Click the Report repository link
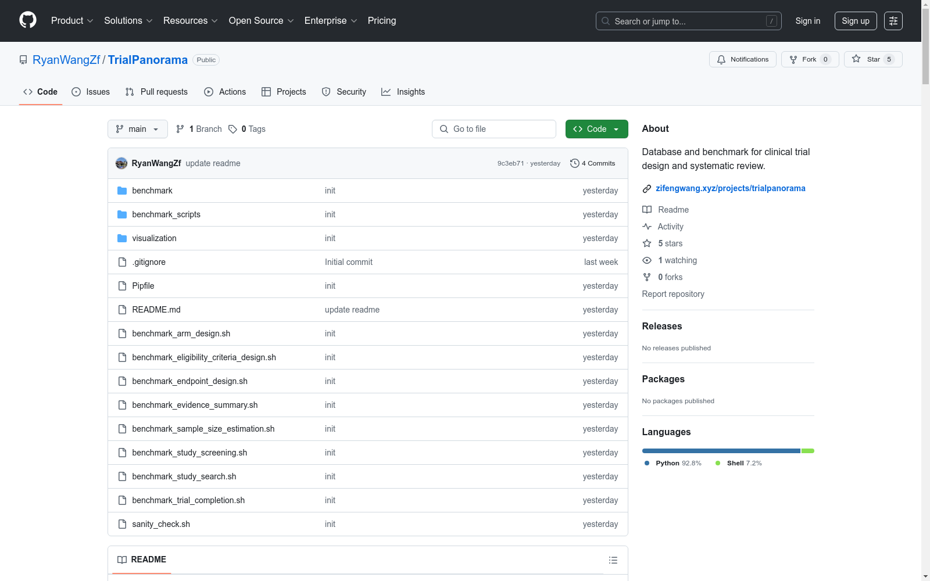 [x=673, y=294]
